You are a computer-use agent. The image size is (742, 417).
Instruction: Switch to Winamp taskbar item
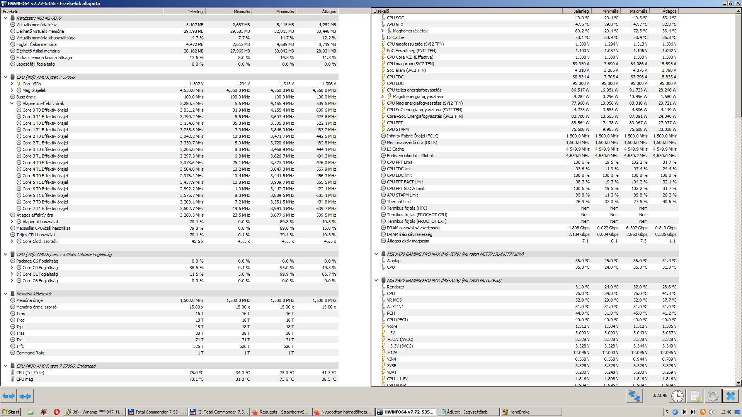click(94, 412)
